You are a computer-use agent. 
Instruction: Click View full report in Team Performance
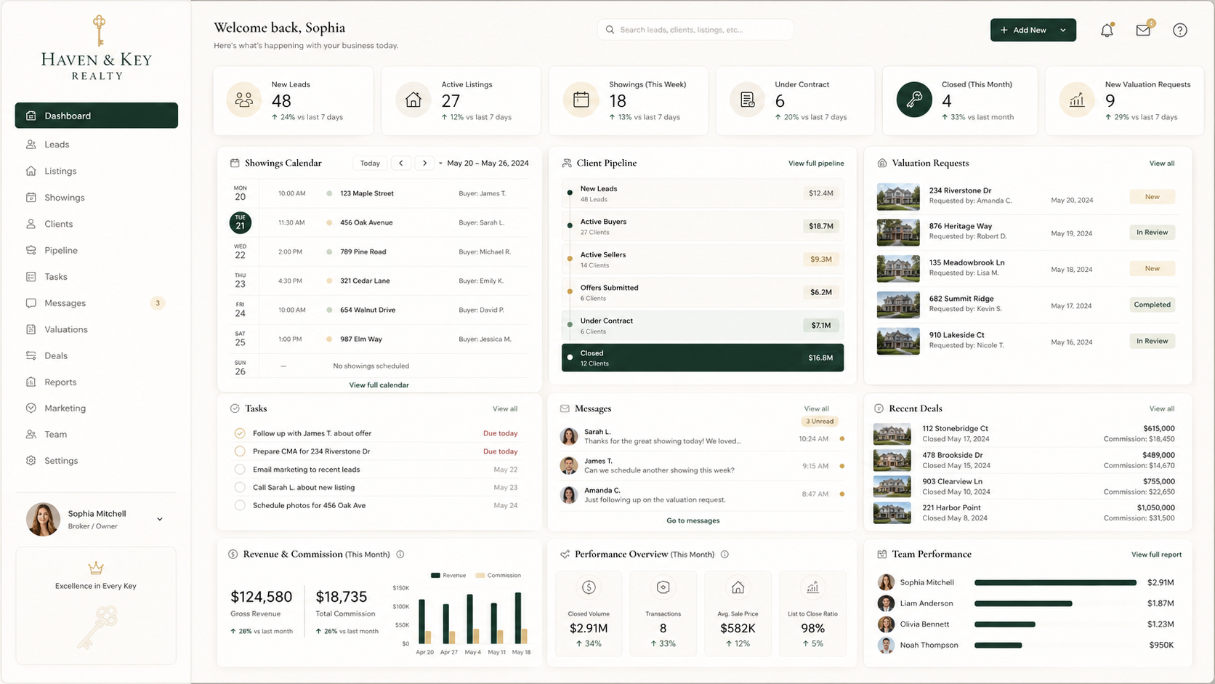(x=1156, y=555)
